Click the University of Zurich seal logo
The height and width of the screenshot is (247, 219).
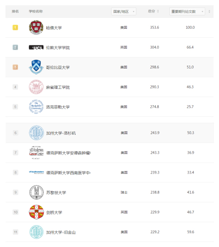click(36, 192)
